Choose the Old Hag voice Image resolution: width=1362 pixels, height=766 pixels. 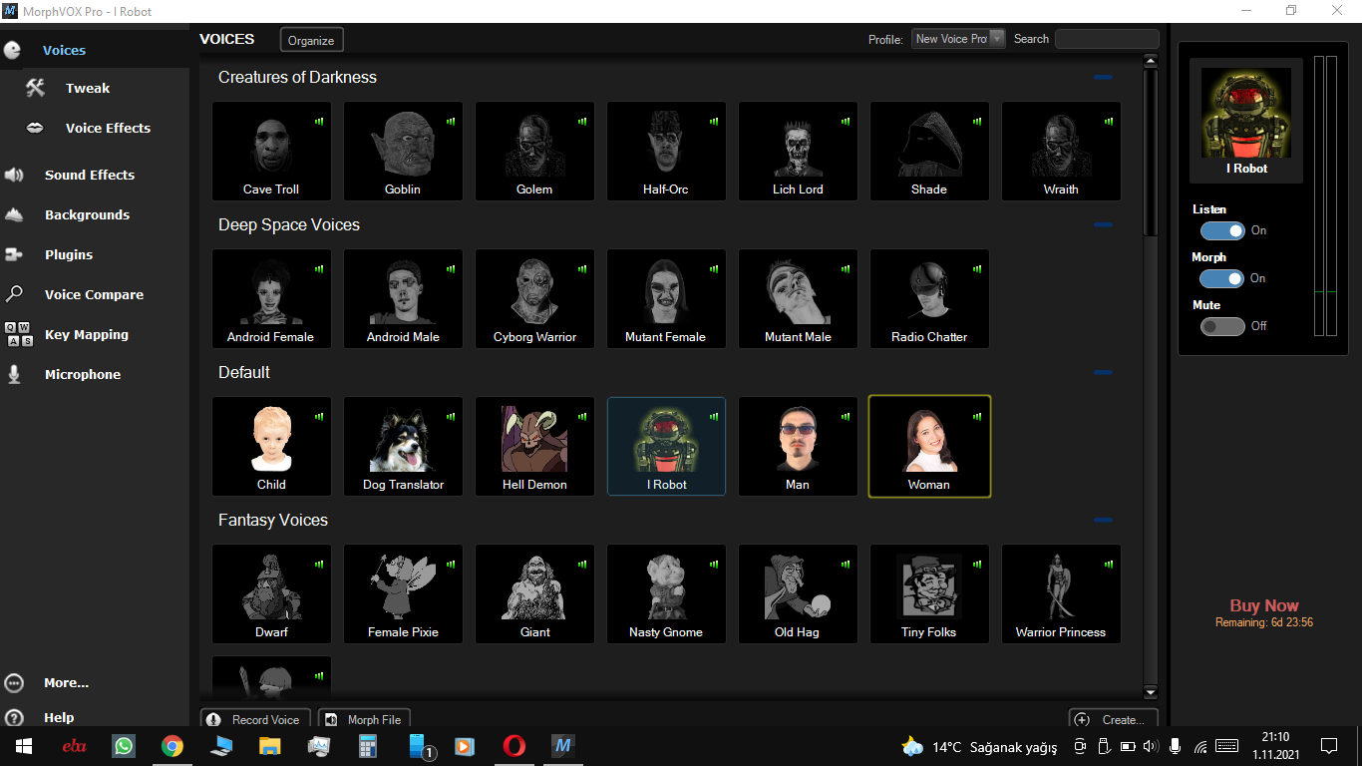[x=798, y=593]
